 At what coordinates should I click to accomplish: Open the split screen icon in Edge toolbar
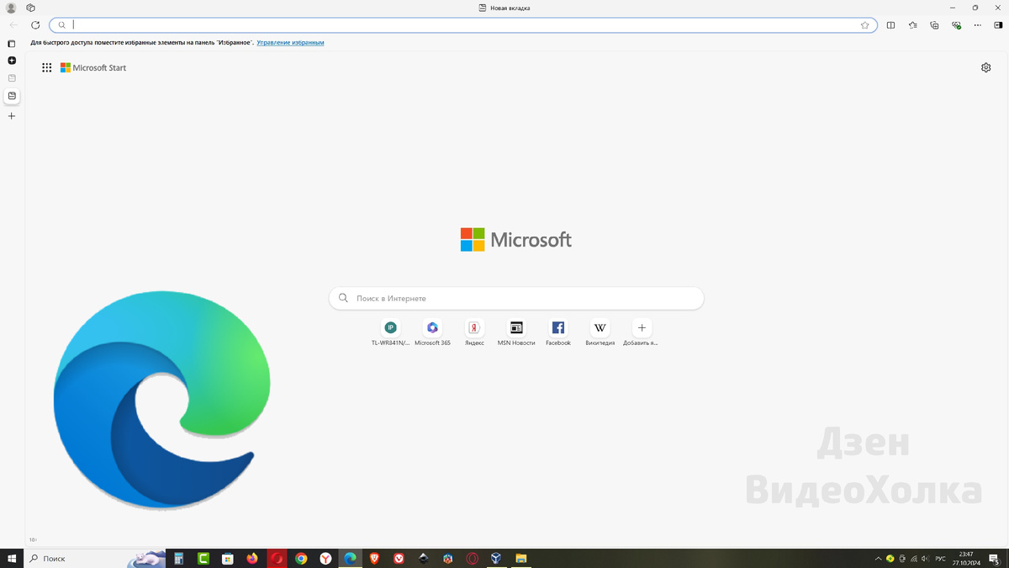coord(890,25)
